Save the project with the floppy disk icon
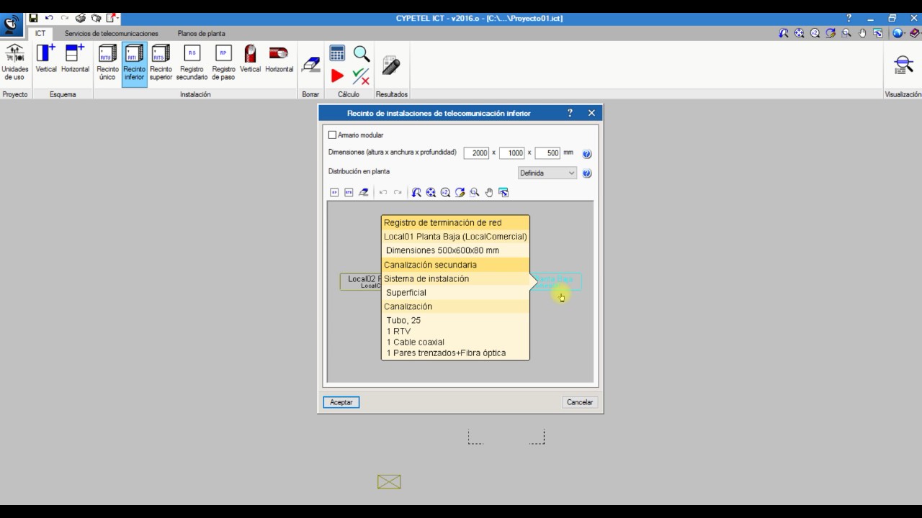This screenshot has width=922, height=518. pyautogui.click(x=33, y=18)
